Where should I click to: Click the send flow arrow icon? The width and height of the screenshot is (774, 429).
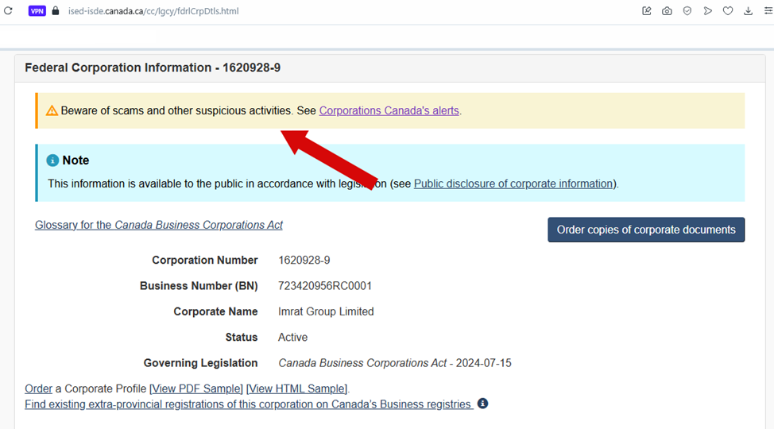[707, 11]
